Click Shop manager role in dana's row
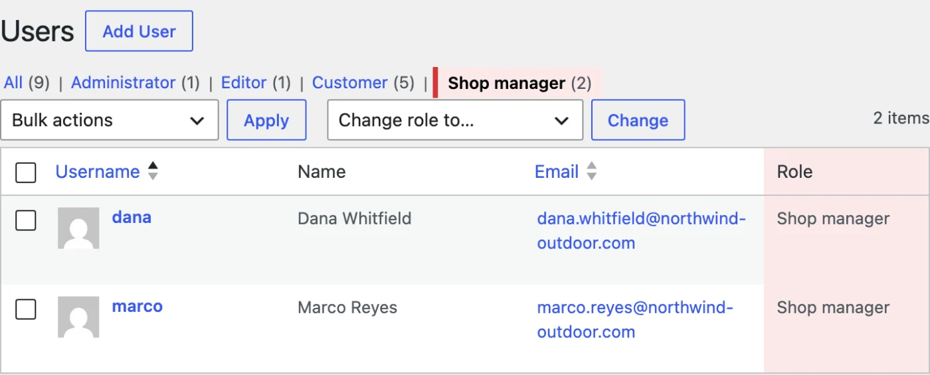 click(x=833, y=218)
